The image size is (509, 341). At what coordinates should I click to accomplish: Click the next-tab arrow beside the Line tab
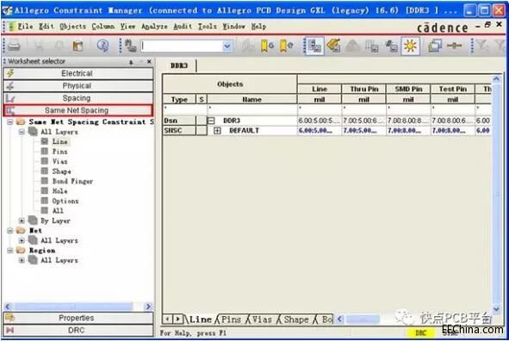tap(178, 319)
